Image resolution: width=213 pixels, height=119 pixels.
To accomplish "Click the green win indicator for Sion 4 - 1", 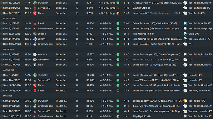I will click(118, 65).
